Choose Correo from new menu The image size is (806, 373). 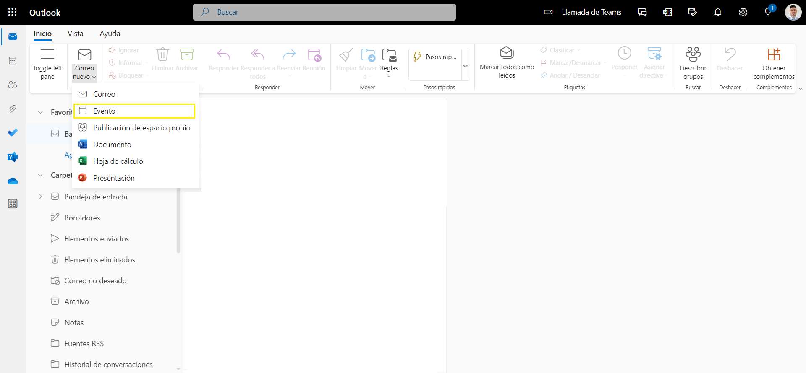coord(135,94)
